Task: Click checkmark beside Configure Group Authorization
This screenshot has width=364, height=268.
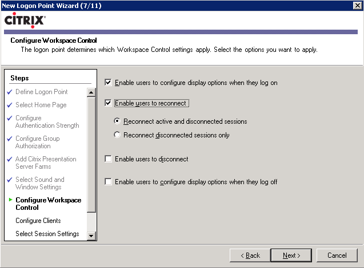Action: coord(10,139)
